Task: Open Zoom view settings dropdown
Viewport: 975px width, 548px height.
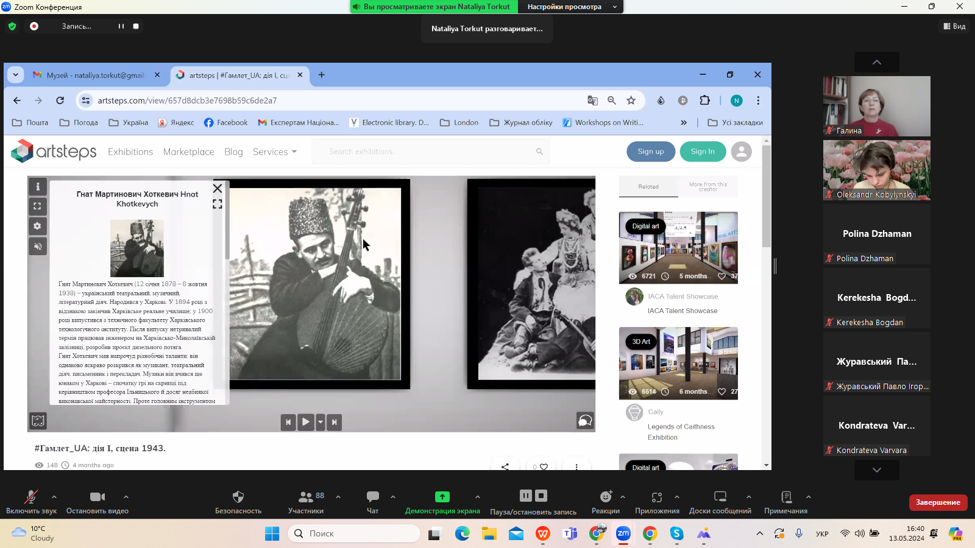Action: click(x=571, y=7)
